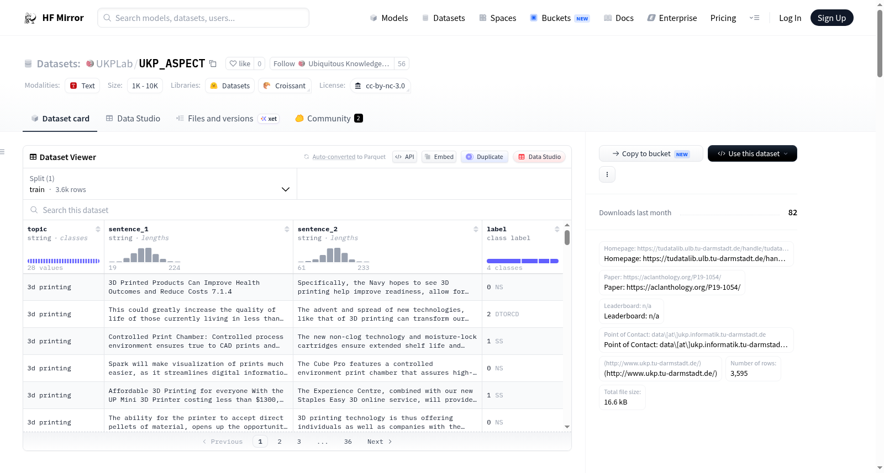Click the Duplicate button
884x473 pixels.
pos(485,157)
